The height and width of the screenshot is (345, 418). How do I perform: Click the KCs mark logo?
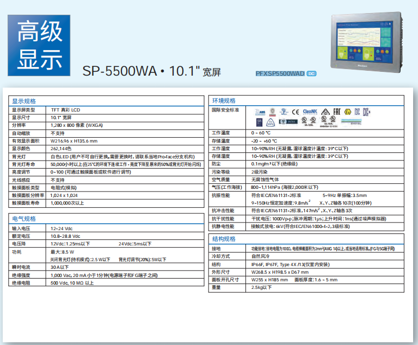pyautogui.click(x=367, y=112)
